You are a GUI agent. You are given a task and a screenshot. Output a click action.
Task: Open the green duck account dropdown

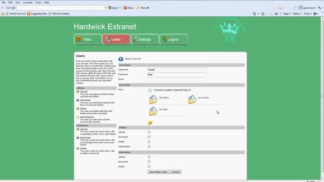[307, 8]
